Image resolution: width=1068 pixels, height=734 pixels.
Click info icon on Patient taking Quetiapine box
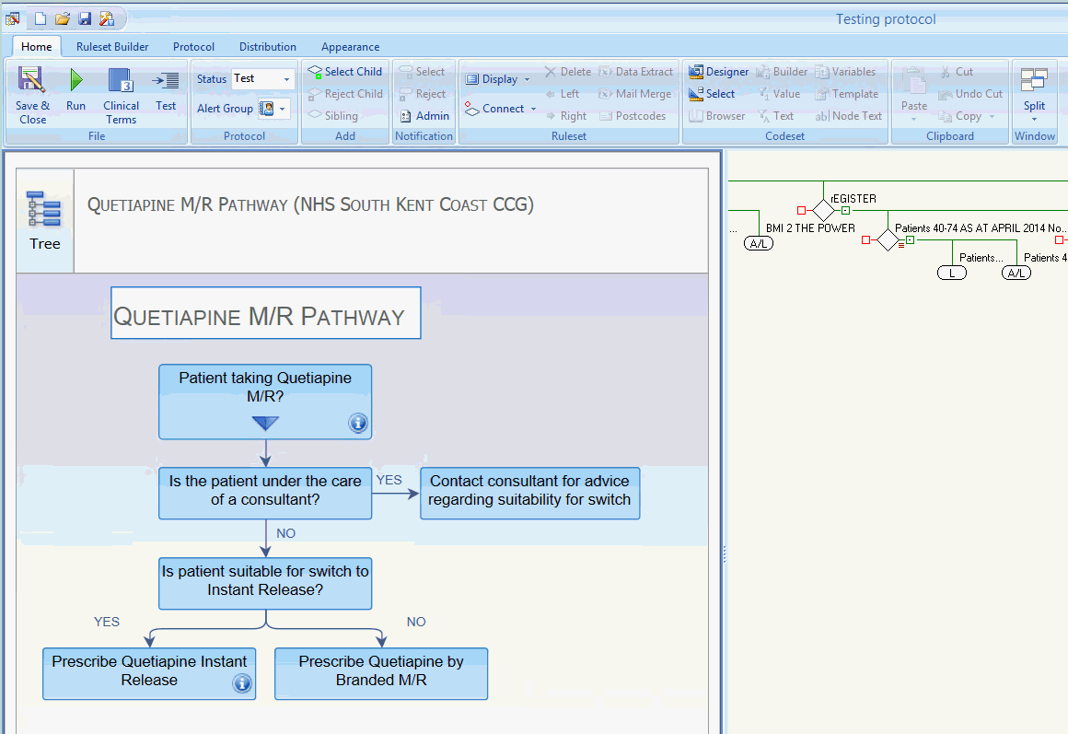tap(358, 423)
